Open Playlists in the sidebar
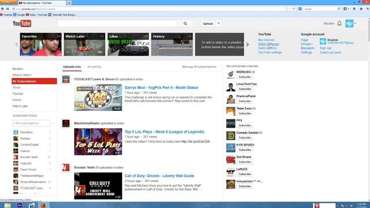Image resolution: width=370 pixels, height=208 pixels. 18,94
